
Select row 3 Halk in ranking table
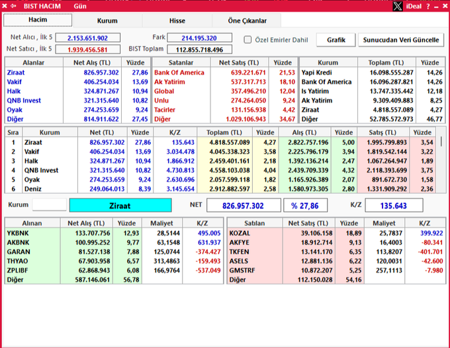(221, 161)
